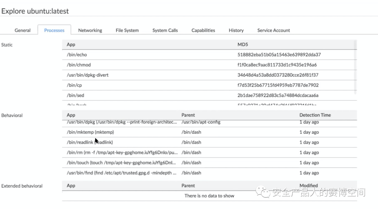Open the File System tab
The width and height of the screenshot is (378, 209).
coord(127,30)
